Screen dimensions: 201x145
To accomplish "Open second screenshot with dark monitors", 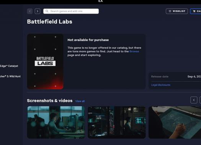I will coord(117,122).
